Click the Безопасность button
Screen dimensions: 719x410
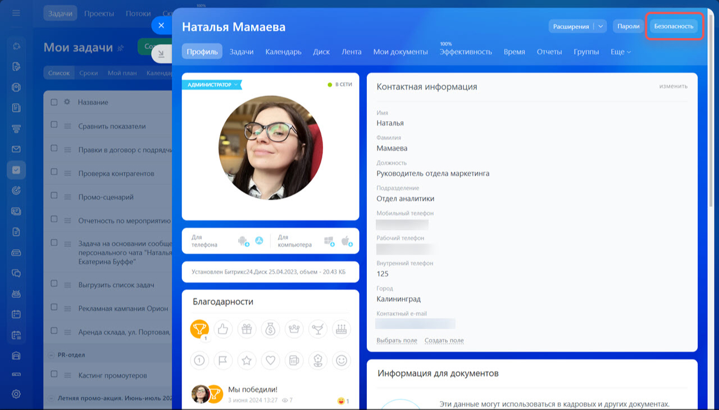click(x=674, y=26)
